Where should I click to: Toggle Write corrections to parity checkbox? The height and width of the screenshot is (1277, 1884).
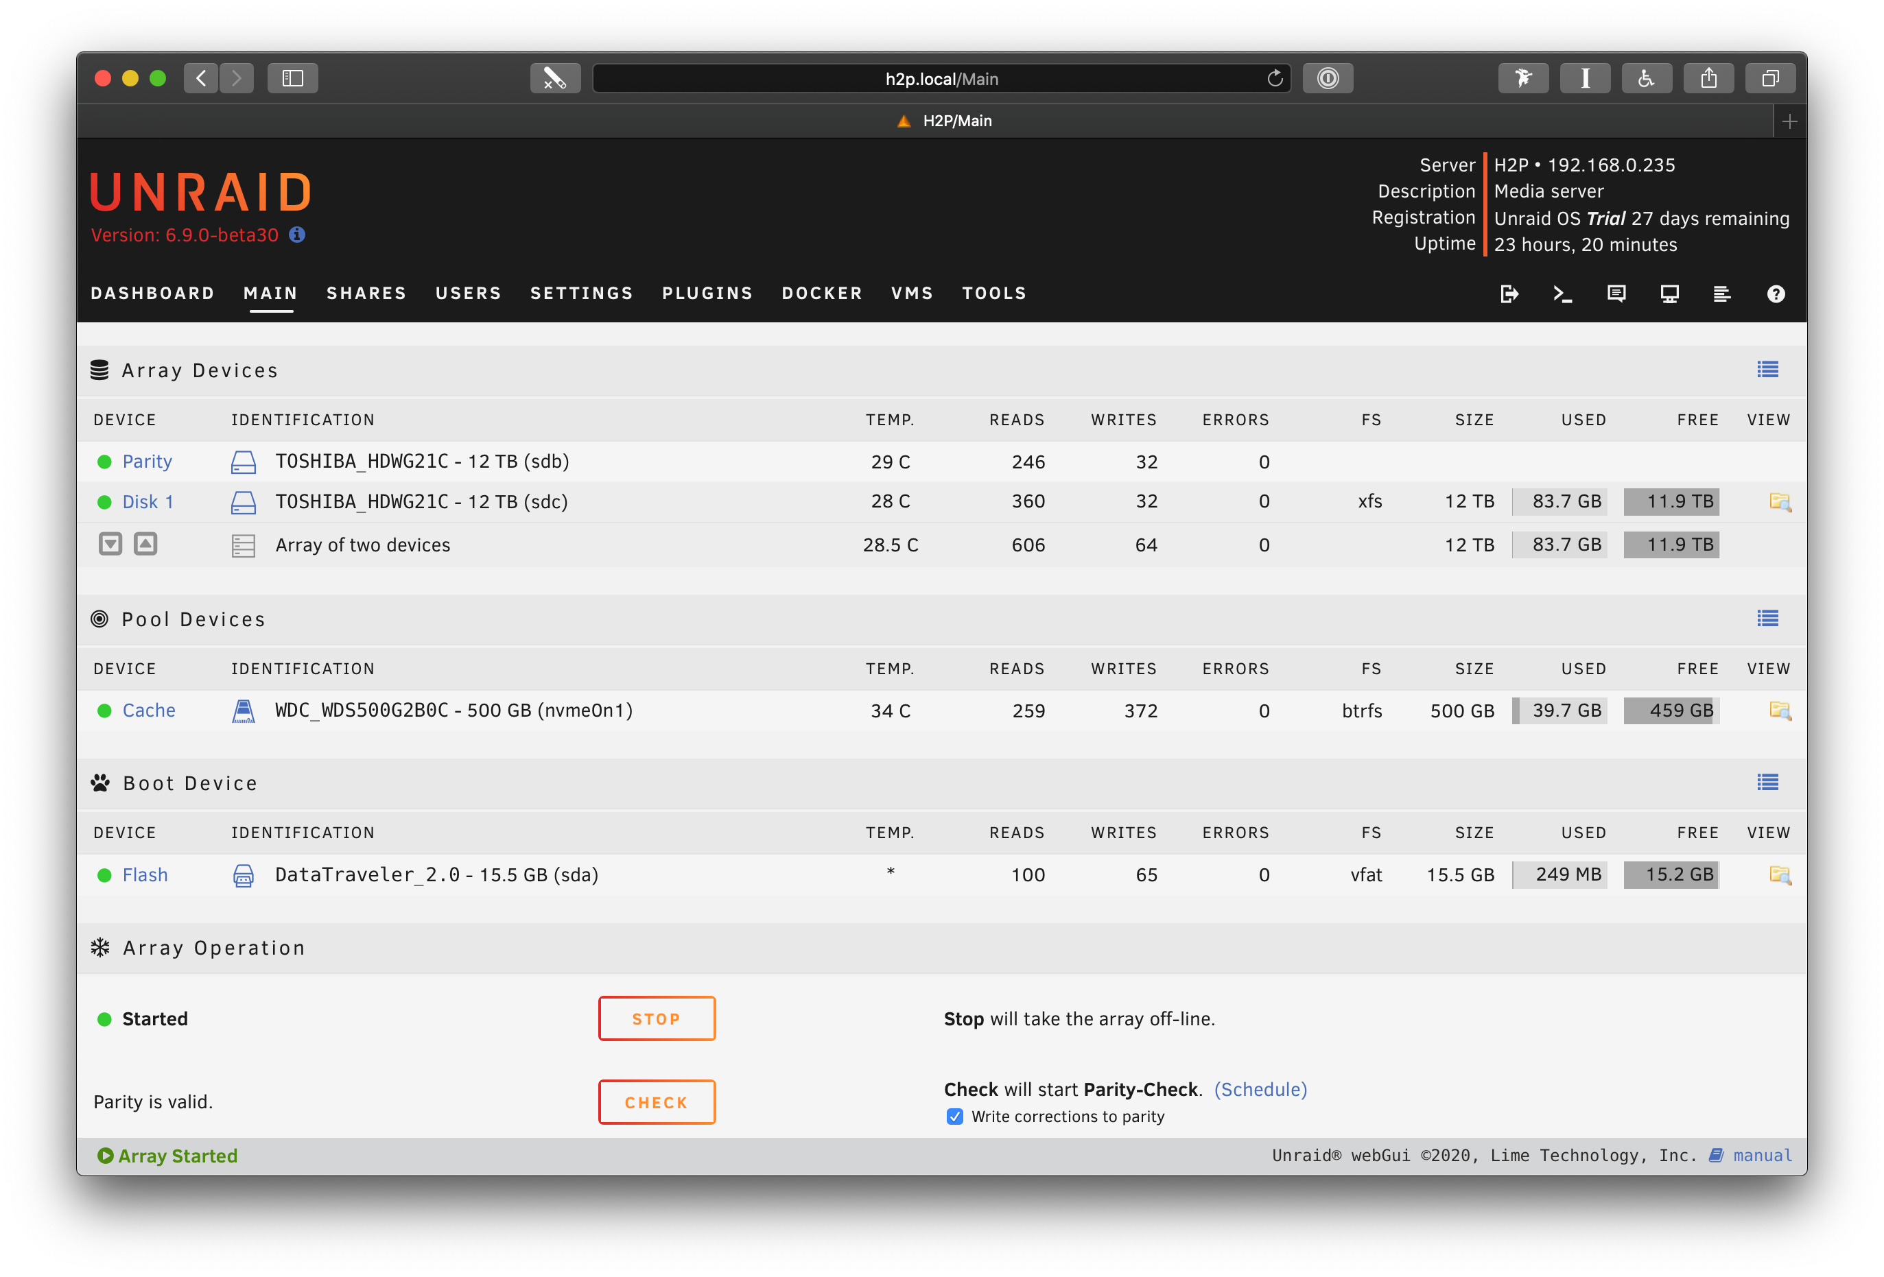click(955, 1117)
